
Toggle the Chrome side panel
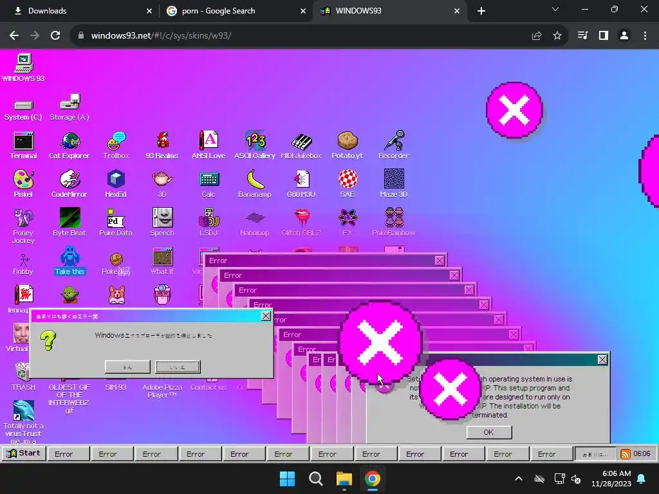pyautogui.click(x=604, y=36)
